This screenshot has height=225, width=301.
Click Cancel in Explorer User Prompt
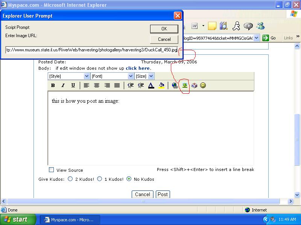point(164,39)
